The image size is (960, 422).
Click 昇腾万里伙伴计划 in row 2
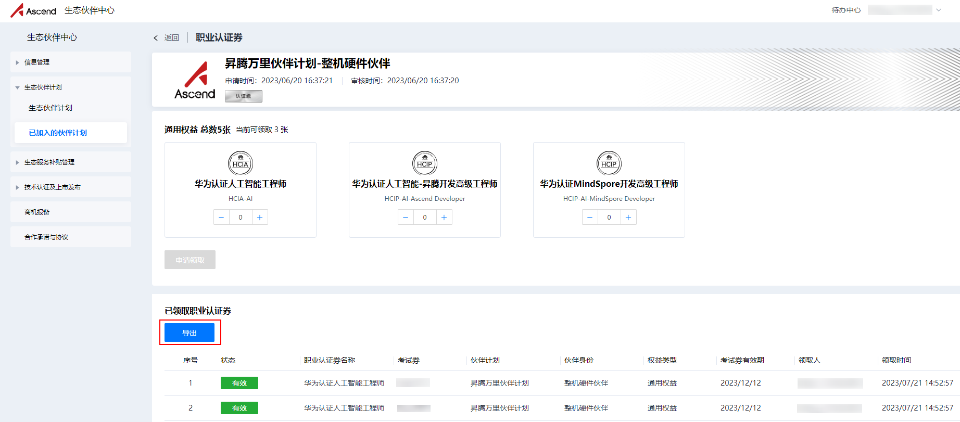(x=500, y=408)
